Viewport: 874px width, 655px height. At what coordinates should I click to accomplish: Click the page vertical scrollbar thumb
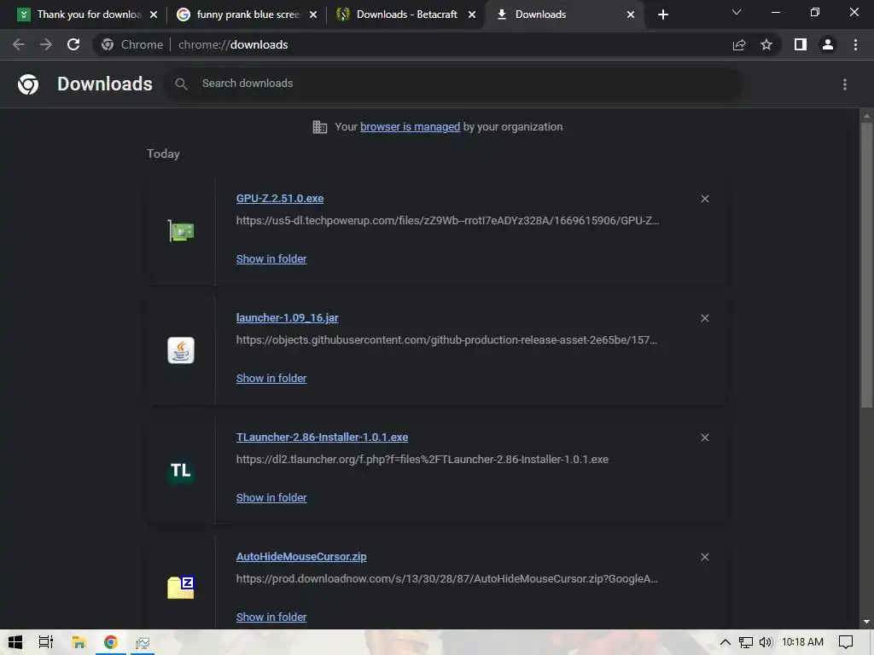tap(866, 264)
